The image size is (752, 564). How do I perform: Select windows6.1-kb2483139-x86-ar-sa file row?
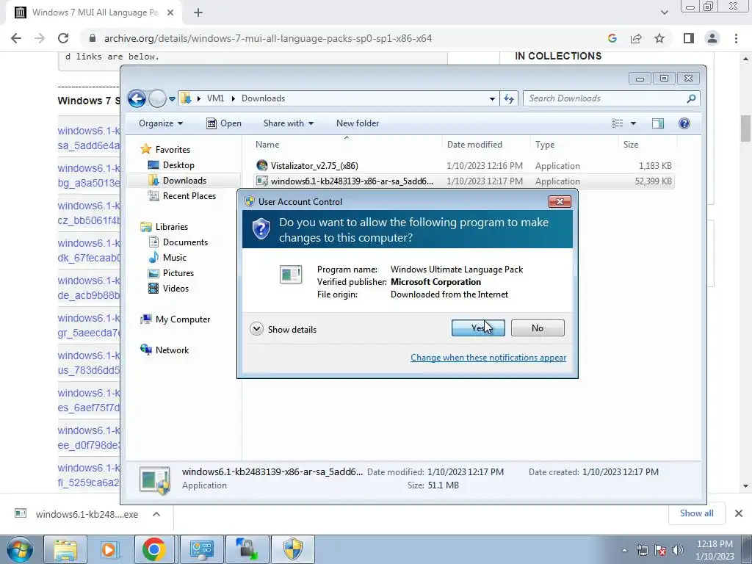[464, 181]
